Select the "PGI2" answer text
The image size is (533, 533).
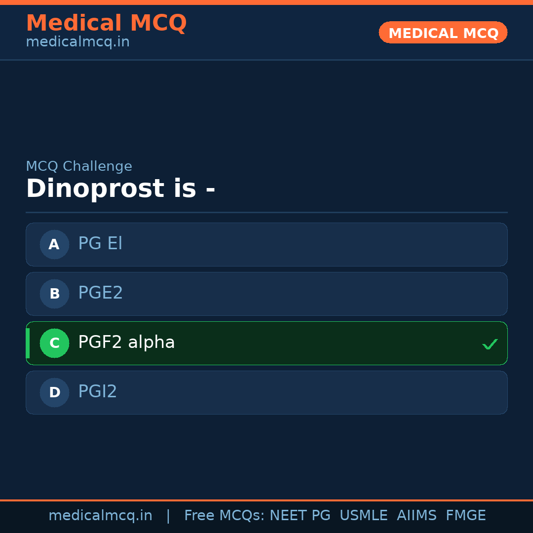pos(97,392)
